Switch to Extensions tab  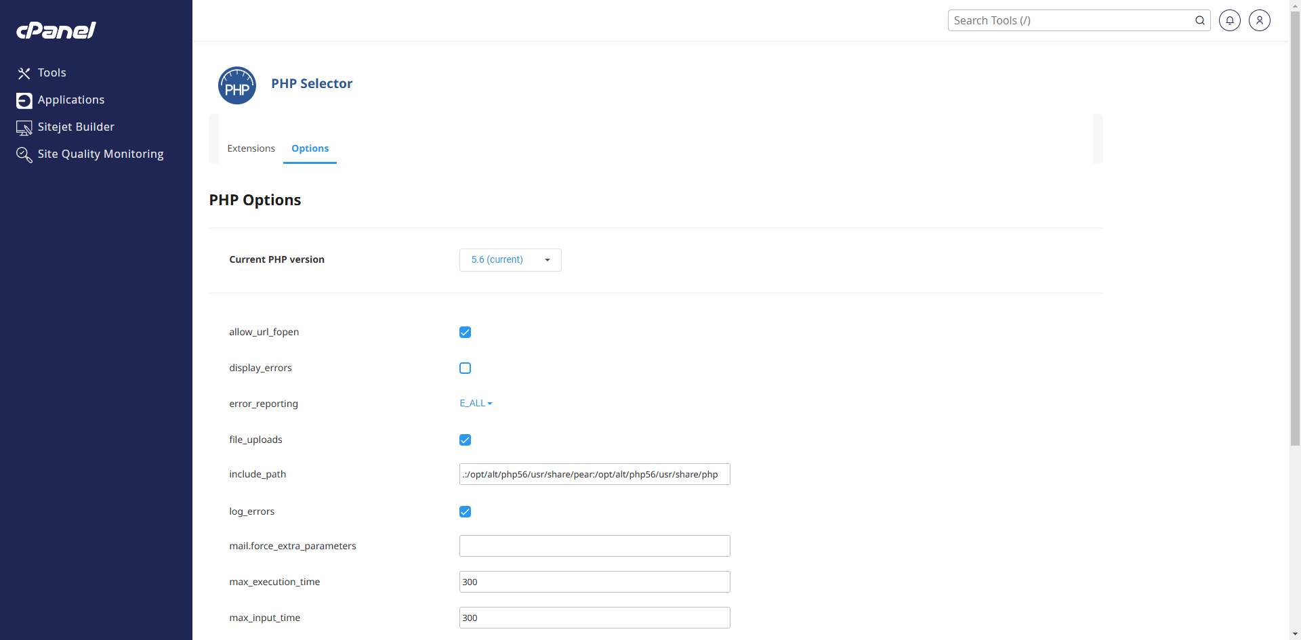click(251, 148)
